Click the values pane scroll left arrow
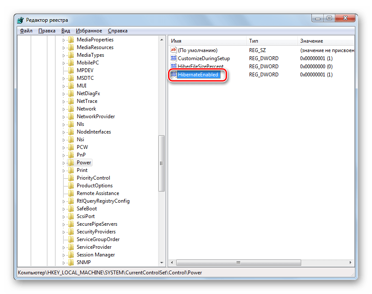 tap(172, 262)
